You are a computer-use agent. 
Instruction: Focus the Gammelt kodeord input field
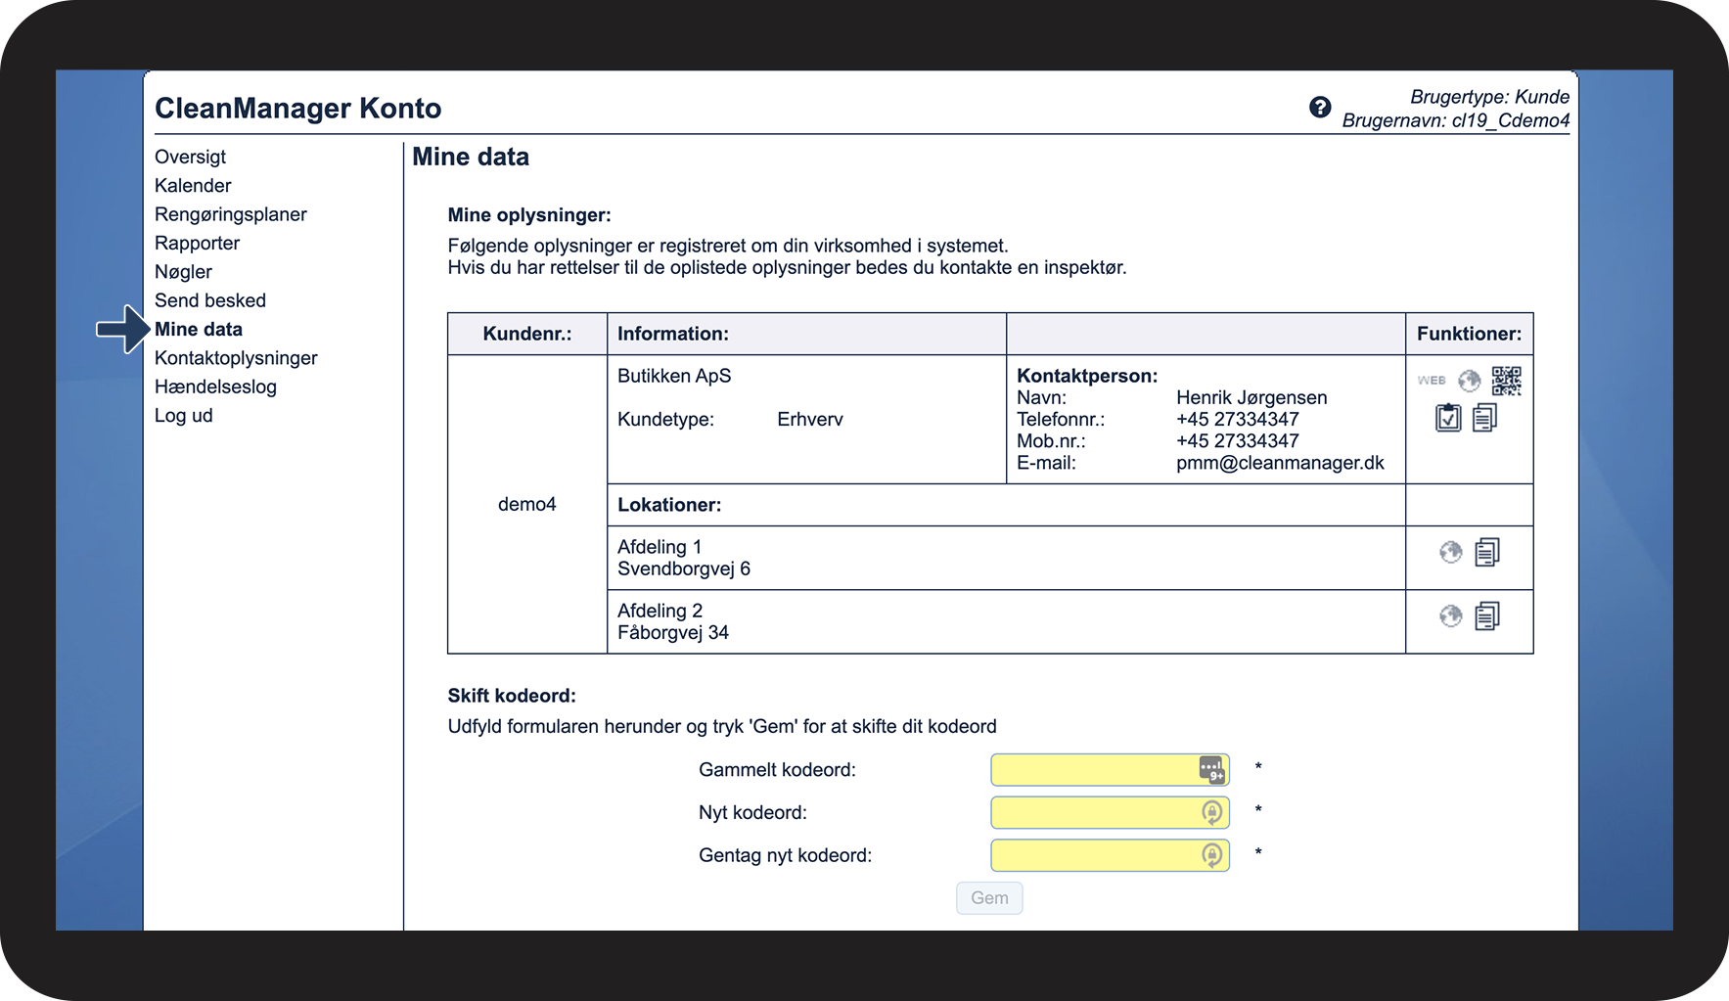[x=1110, y=770]
